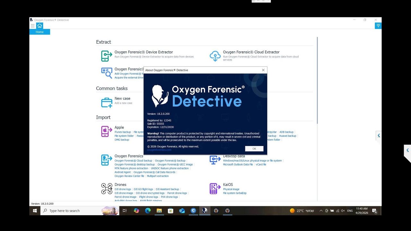
Task: Show hidden system tray icons
Action: coord(321,211)
